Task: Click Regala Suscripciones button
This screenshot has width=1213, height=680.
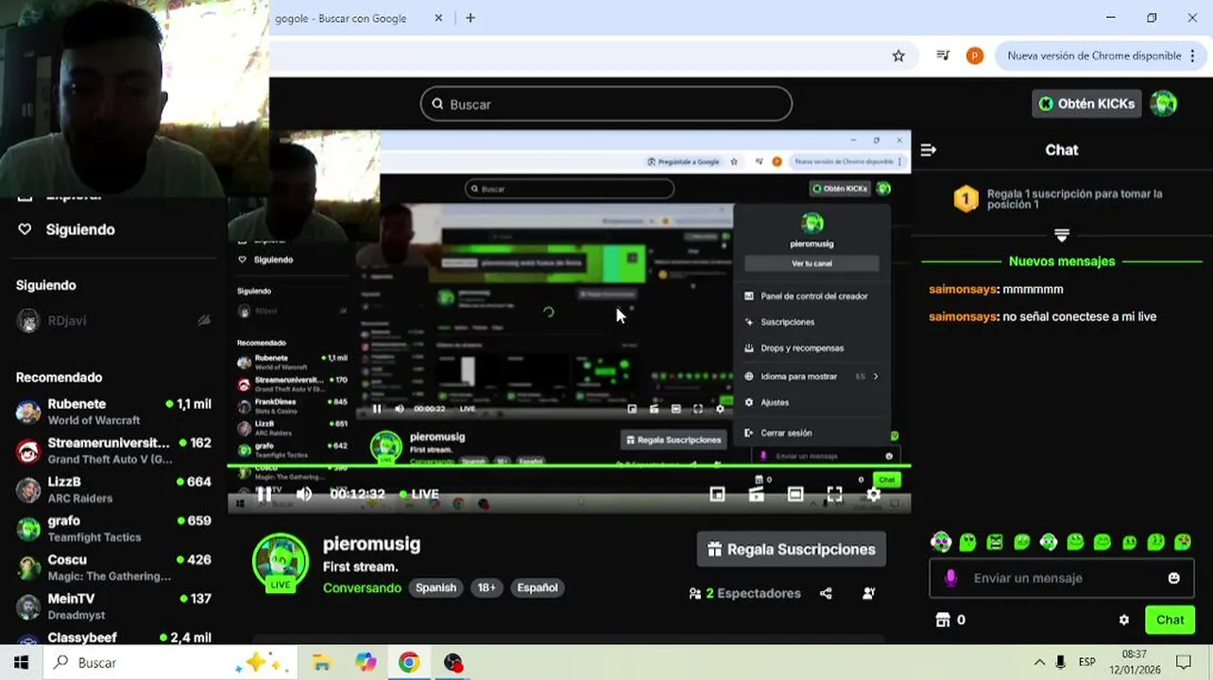Action: tap(792, 549)
